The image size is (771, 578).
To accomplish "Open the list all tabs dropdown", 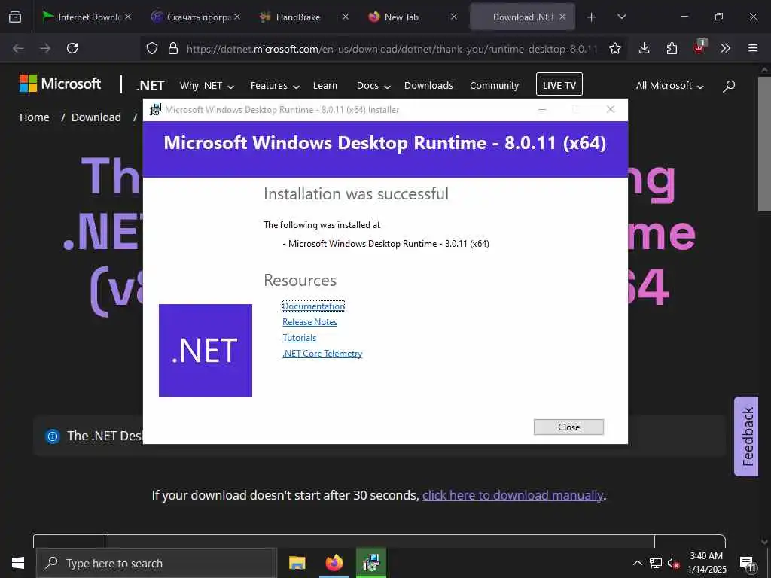I will [x=621, y=17].
